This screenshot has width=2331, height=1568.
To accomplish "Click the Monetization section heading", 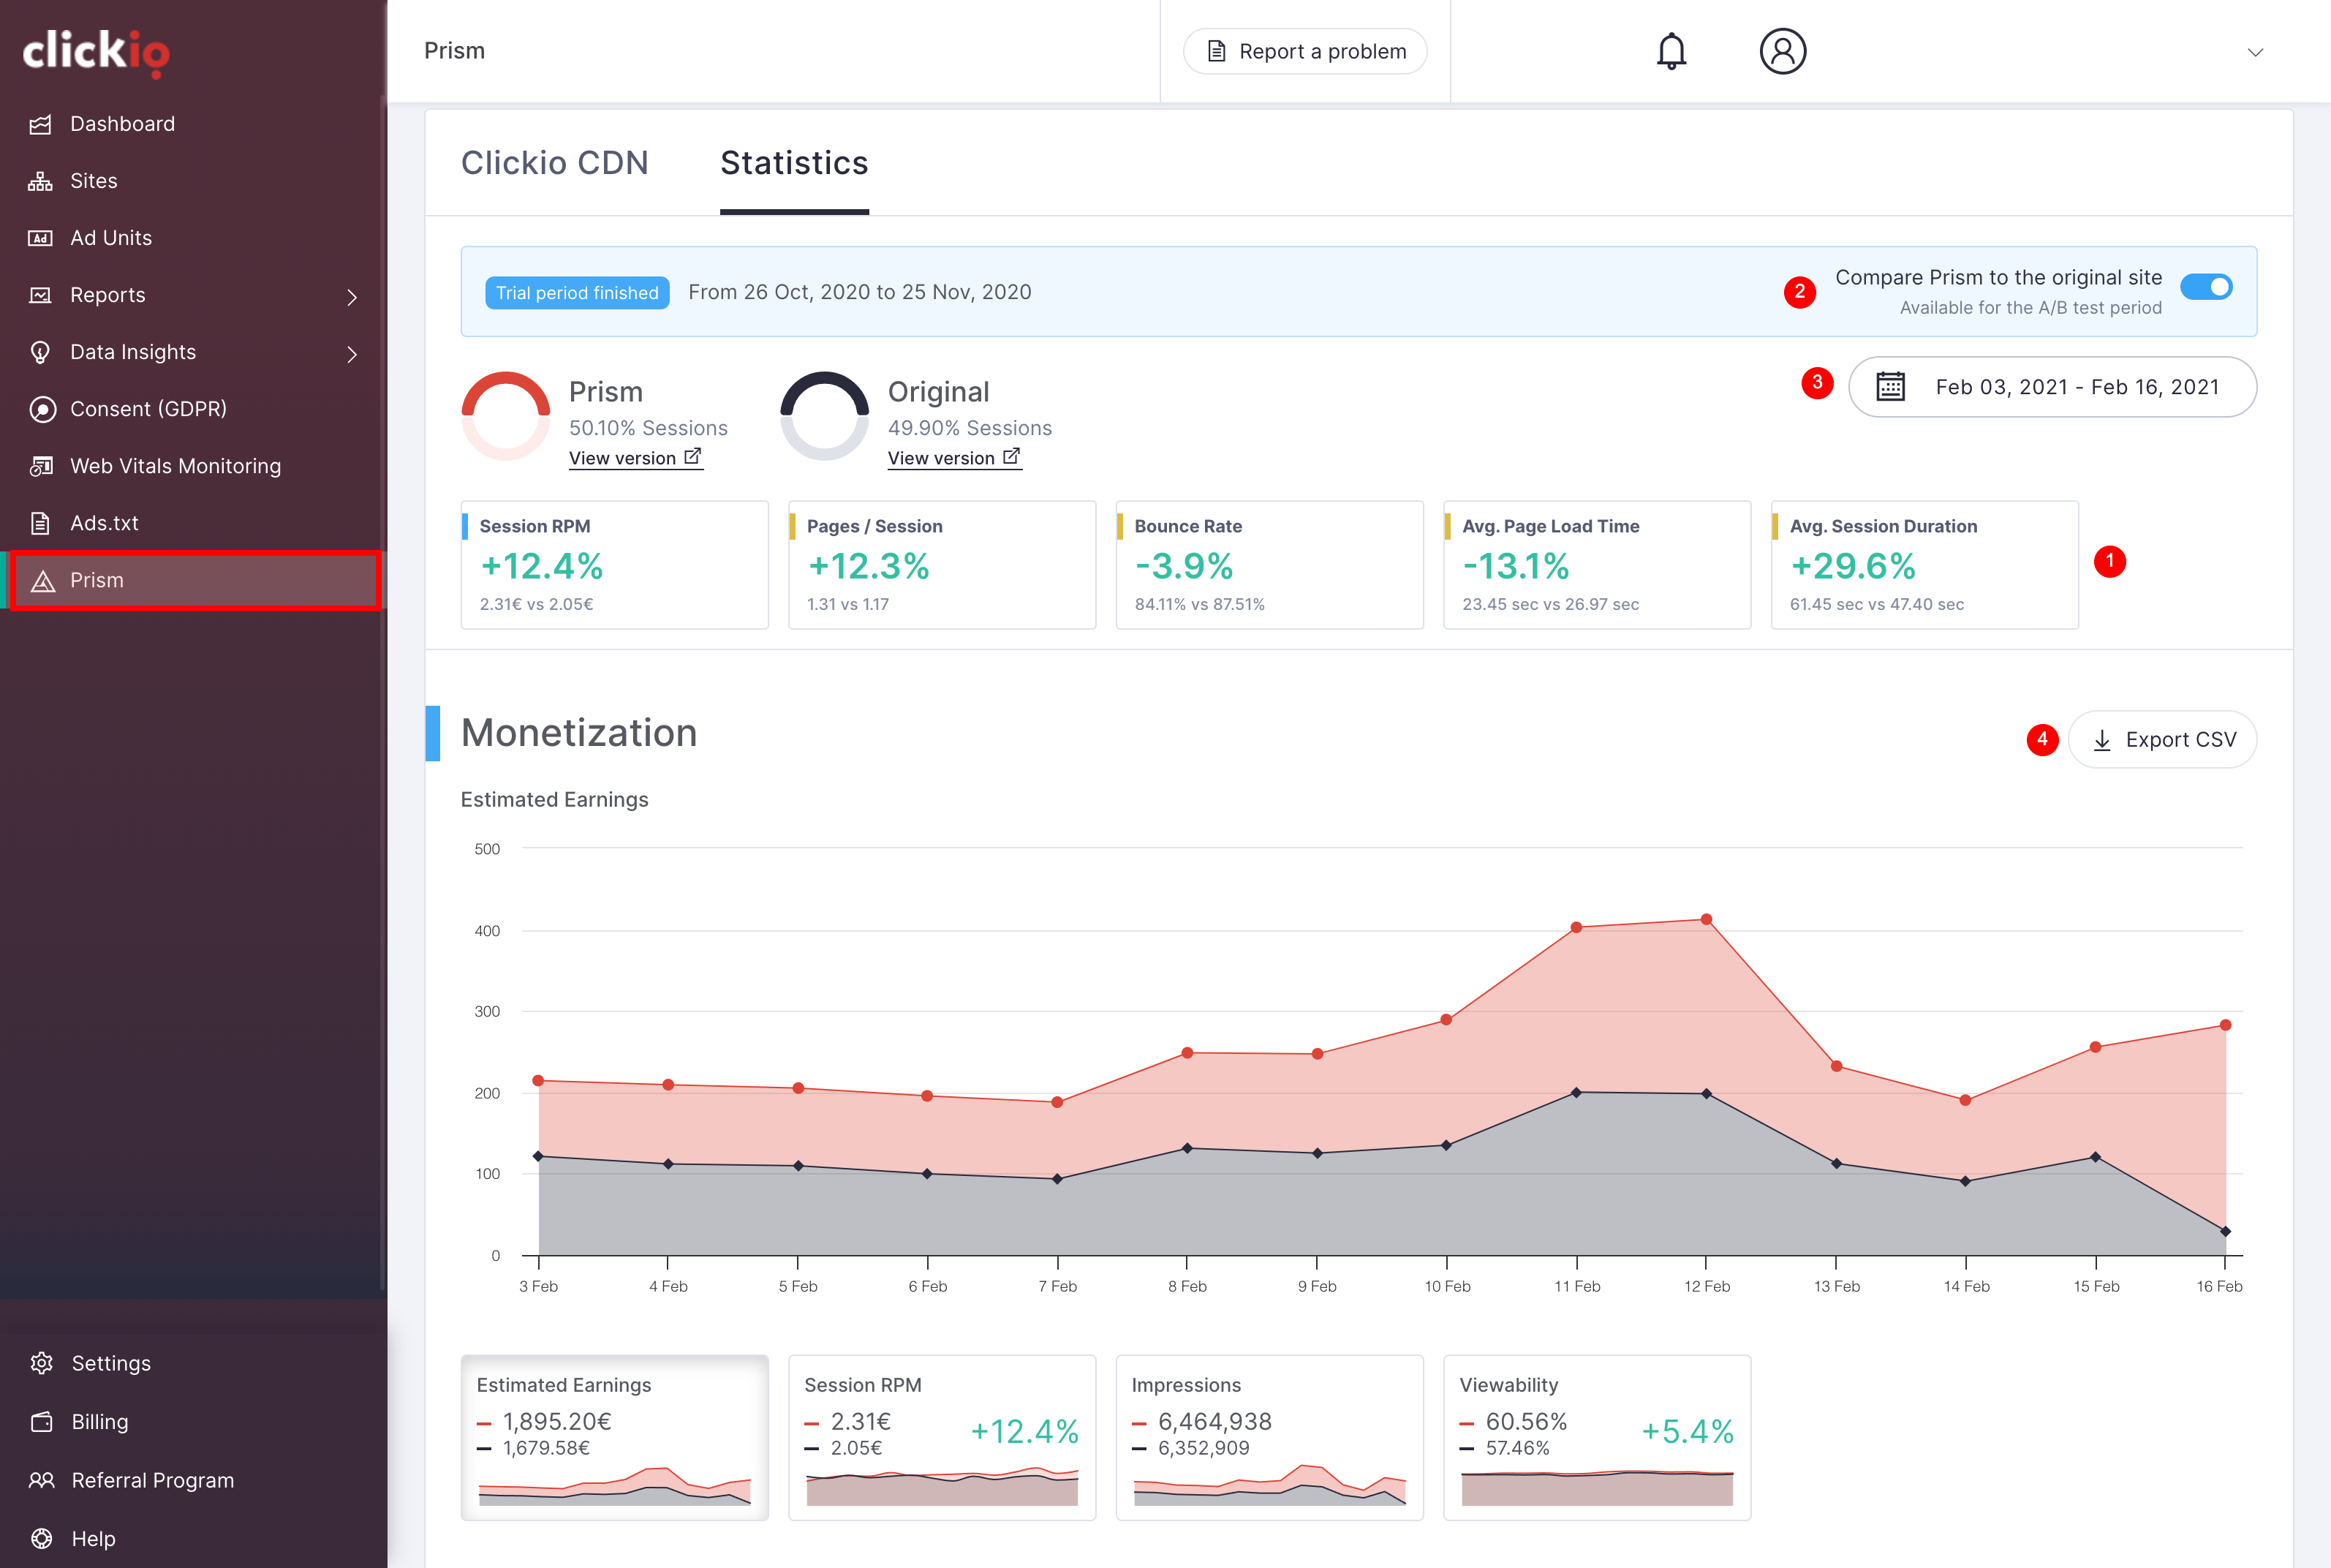I will click(579, 733).
